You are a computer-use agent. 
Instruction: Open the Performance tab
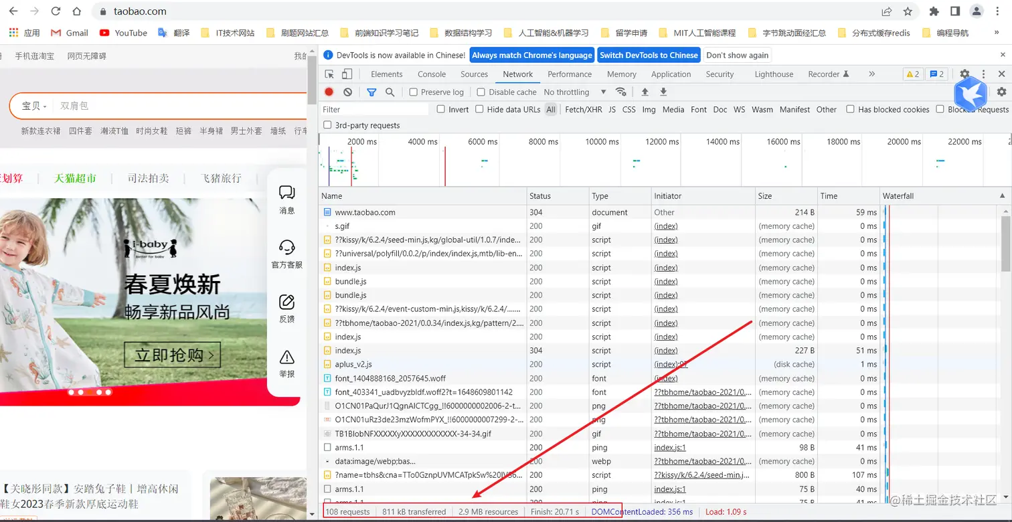[570, 74]
